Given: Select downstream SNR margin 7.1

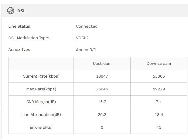Looking at the screenshot, I should (159, 102).
